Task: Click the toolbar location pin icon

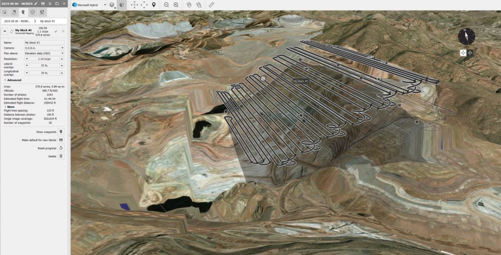Action: pos(154,5)
